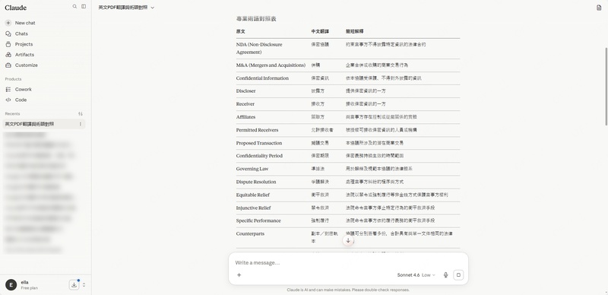Click the New chat plus icon
Screen dimensions: 608x295
8,23
